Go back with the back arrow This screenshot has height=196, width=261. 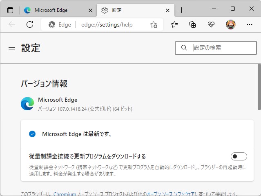12,24
